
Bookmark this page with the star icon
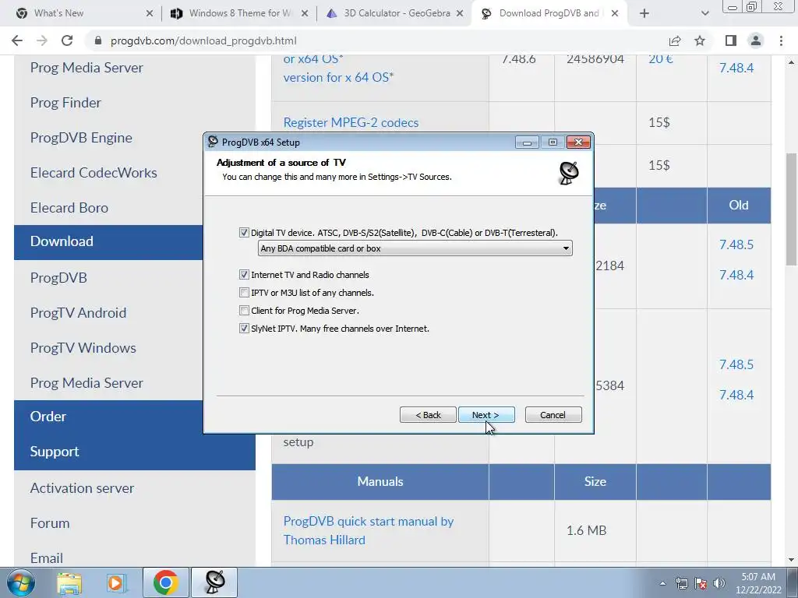(x=700, y=40)
